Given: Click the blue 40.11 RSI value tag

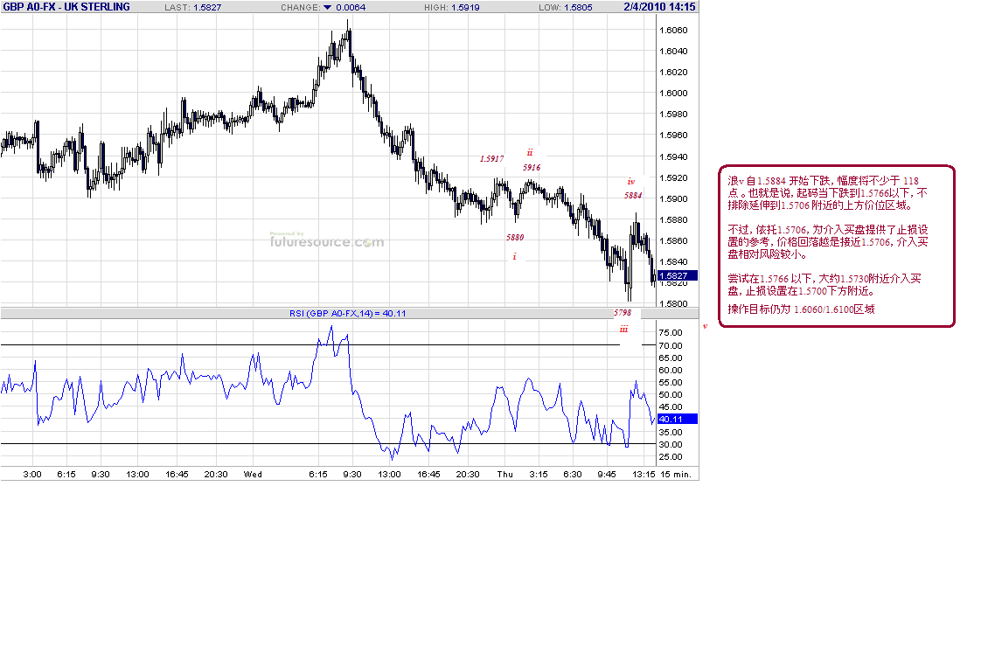Looking at the screenshot, I should click(x=677, y=419).
